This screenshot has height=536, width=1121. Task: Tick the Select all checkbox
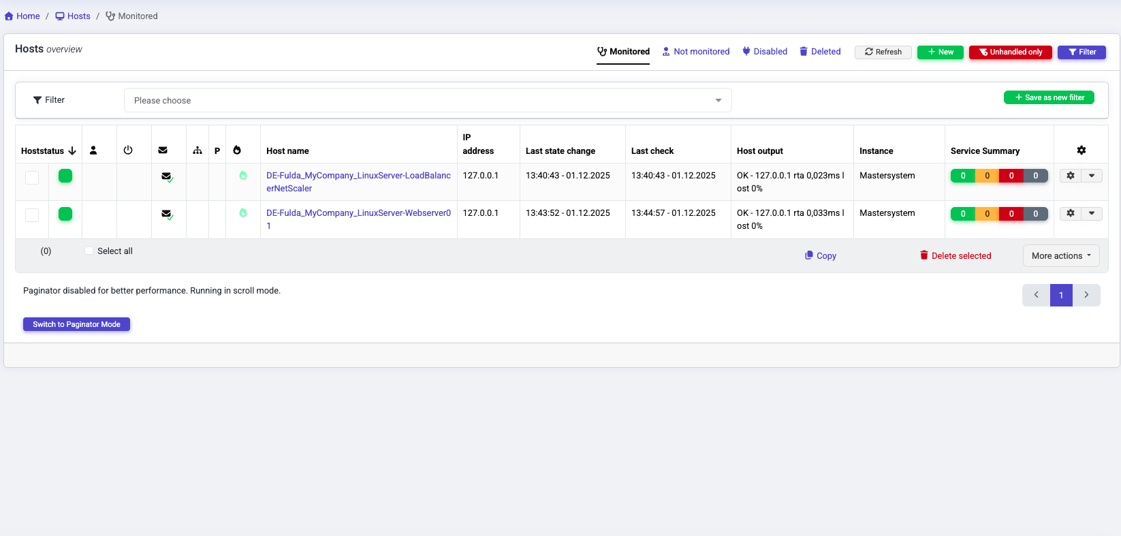pyautogui.click(x=89, y=251)
